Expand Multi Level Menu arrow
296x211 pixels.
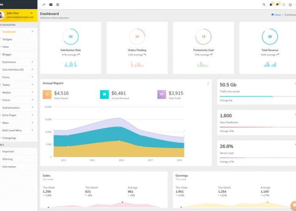(33, 130)
